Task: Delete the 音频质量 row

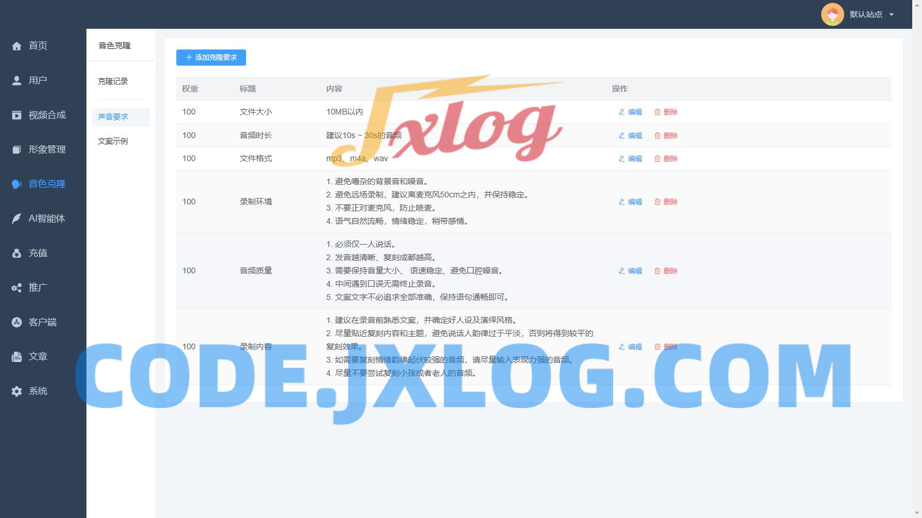Action: (666, 271)
